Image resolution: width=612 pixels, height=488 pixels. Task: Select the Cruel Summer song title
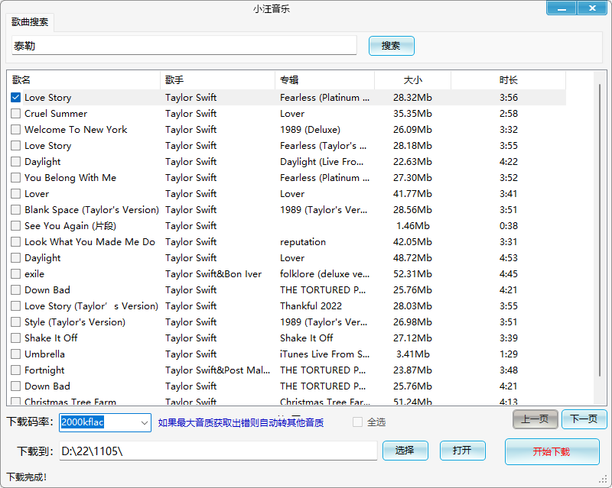click(56, 114)
